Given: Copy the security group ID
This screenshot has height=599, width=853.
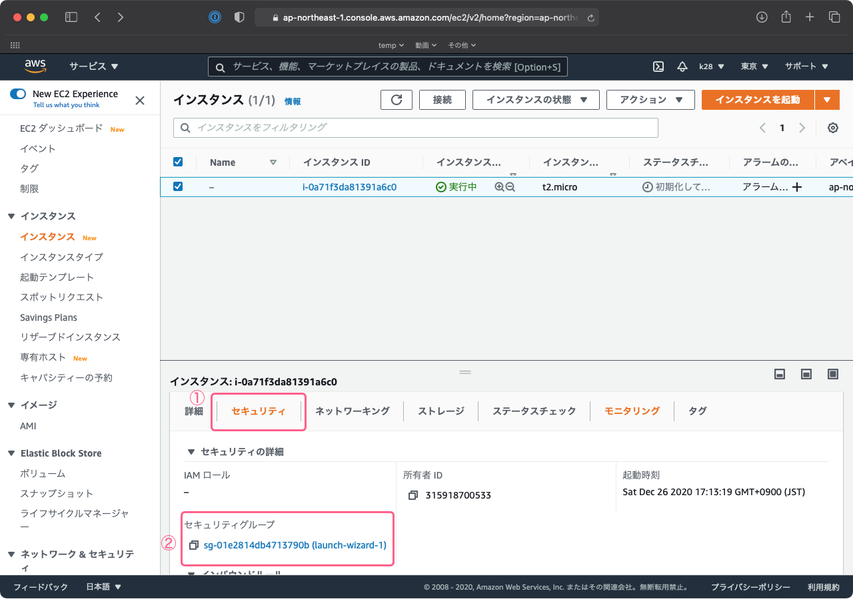Looking at the screenshot, I should coord(194,545).
